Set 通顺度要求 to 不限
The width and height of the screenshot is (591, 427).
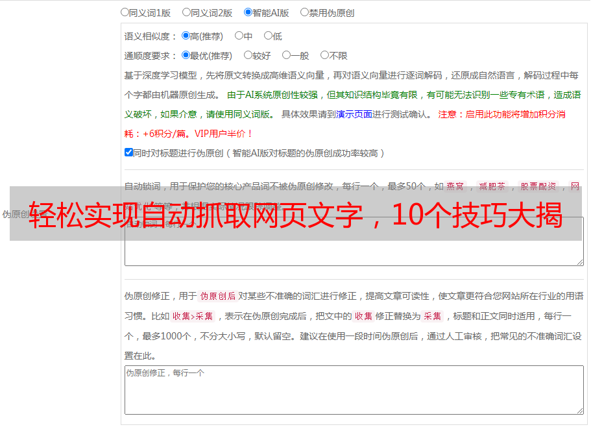pyautogui.click(x=324, y=55)
